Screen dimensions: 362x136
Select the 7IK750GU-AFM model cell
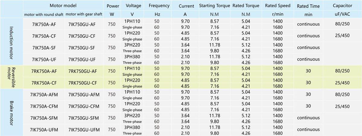point(82,95)
